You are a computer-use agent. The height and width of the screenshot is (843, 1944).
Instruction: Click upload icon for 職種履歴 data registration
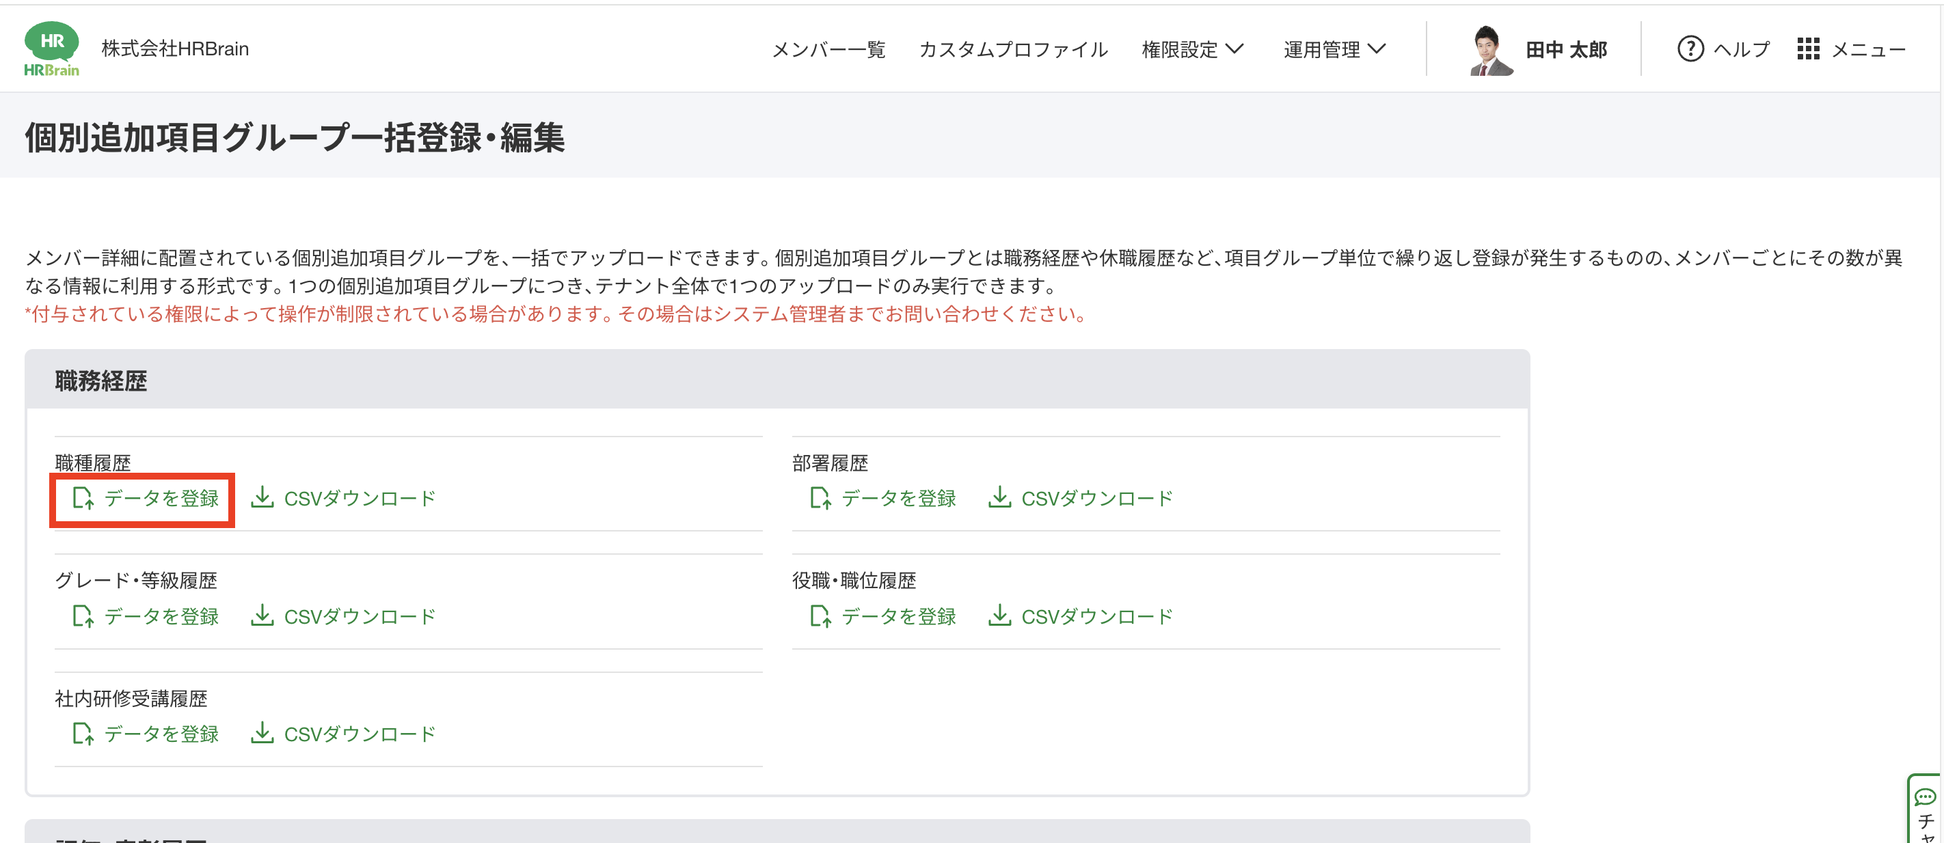click(82, 499)
